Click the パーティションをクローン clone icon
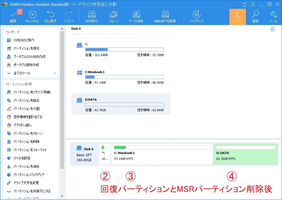Viewport: 282px width, 200px height. (9, 133)
